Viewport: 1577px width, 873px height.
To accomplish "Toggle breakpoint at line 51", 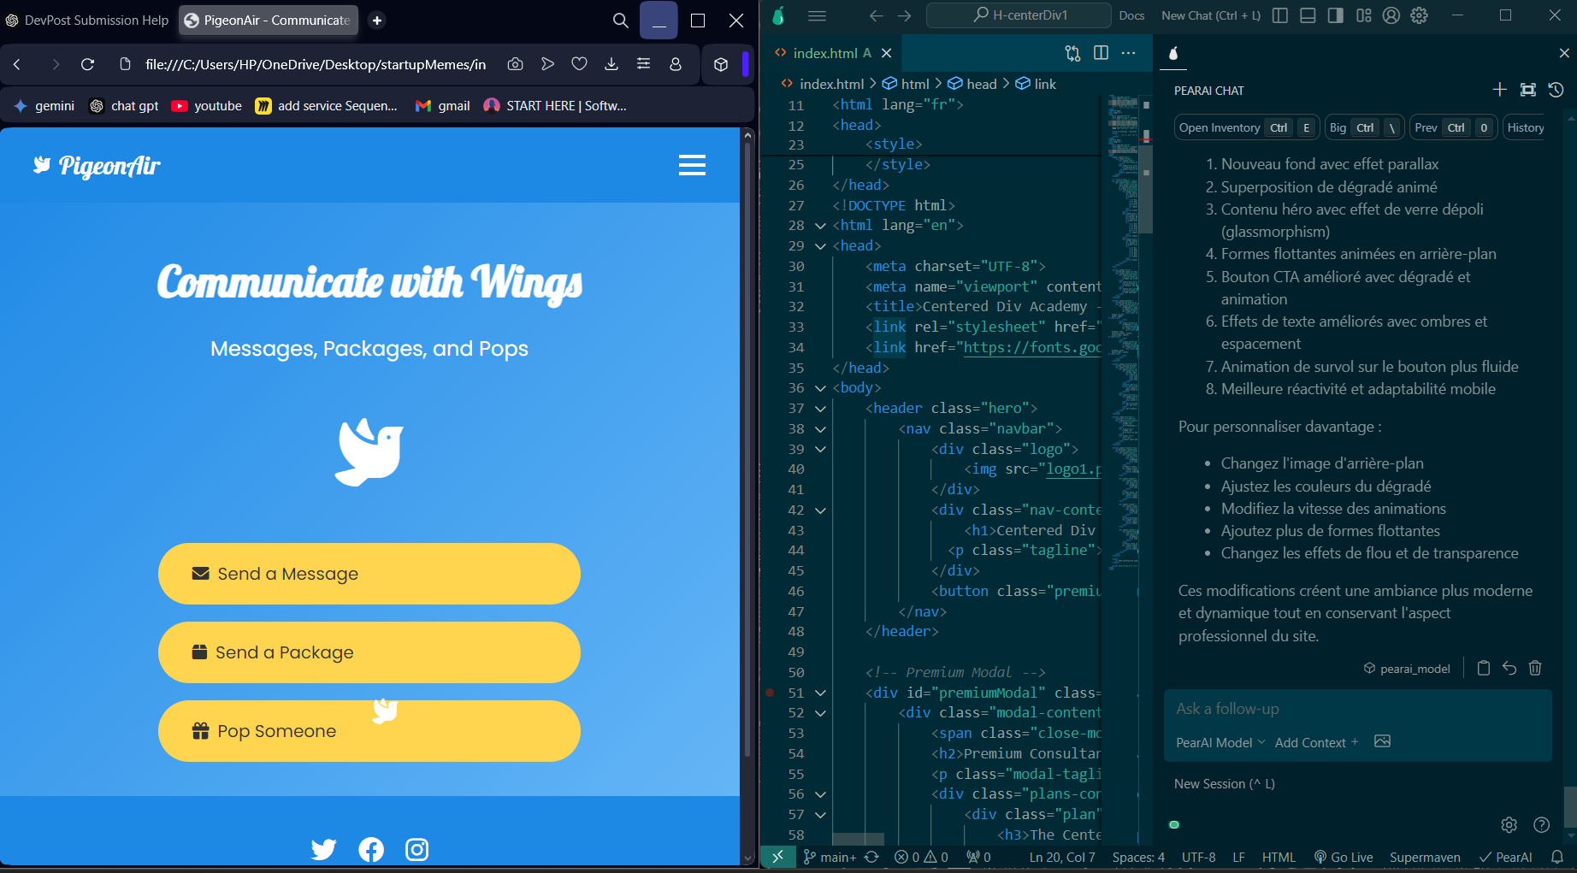I will (x=770, y=693).
